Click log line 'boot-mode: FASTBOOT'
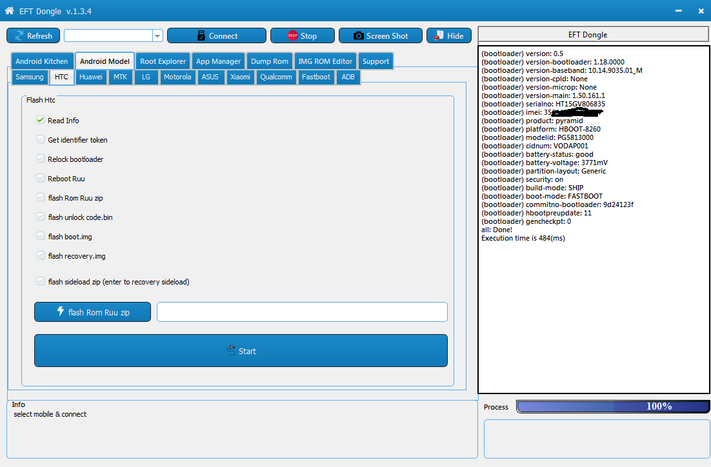 (542, 196)
